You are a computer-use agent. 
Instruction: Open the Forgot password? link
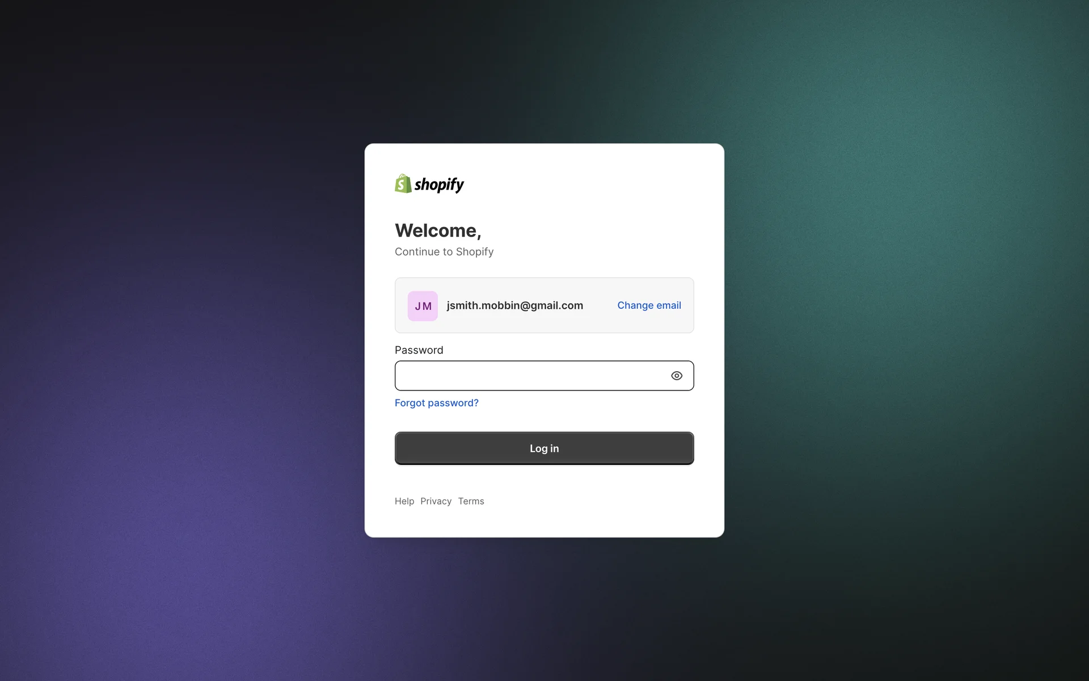tap(436, 403)
